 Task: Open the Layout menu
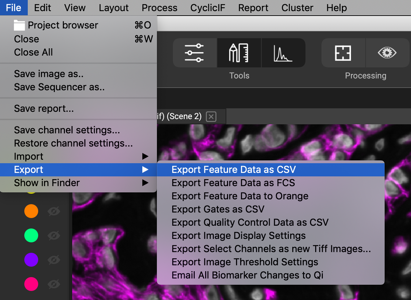pos(114,8)
